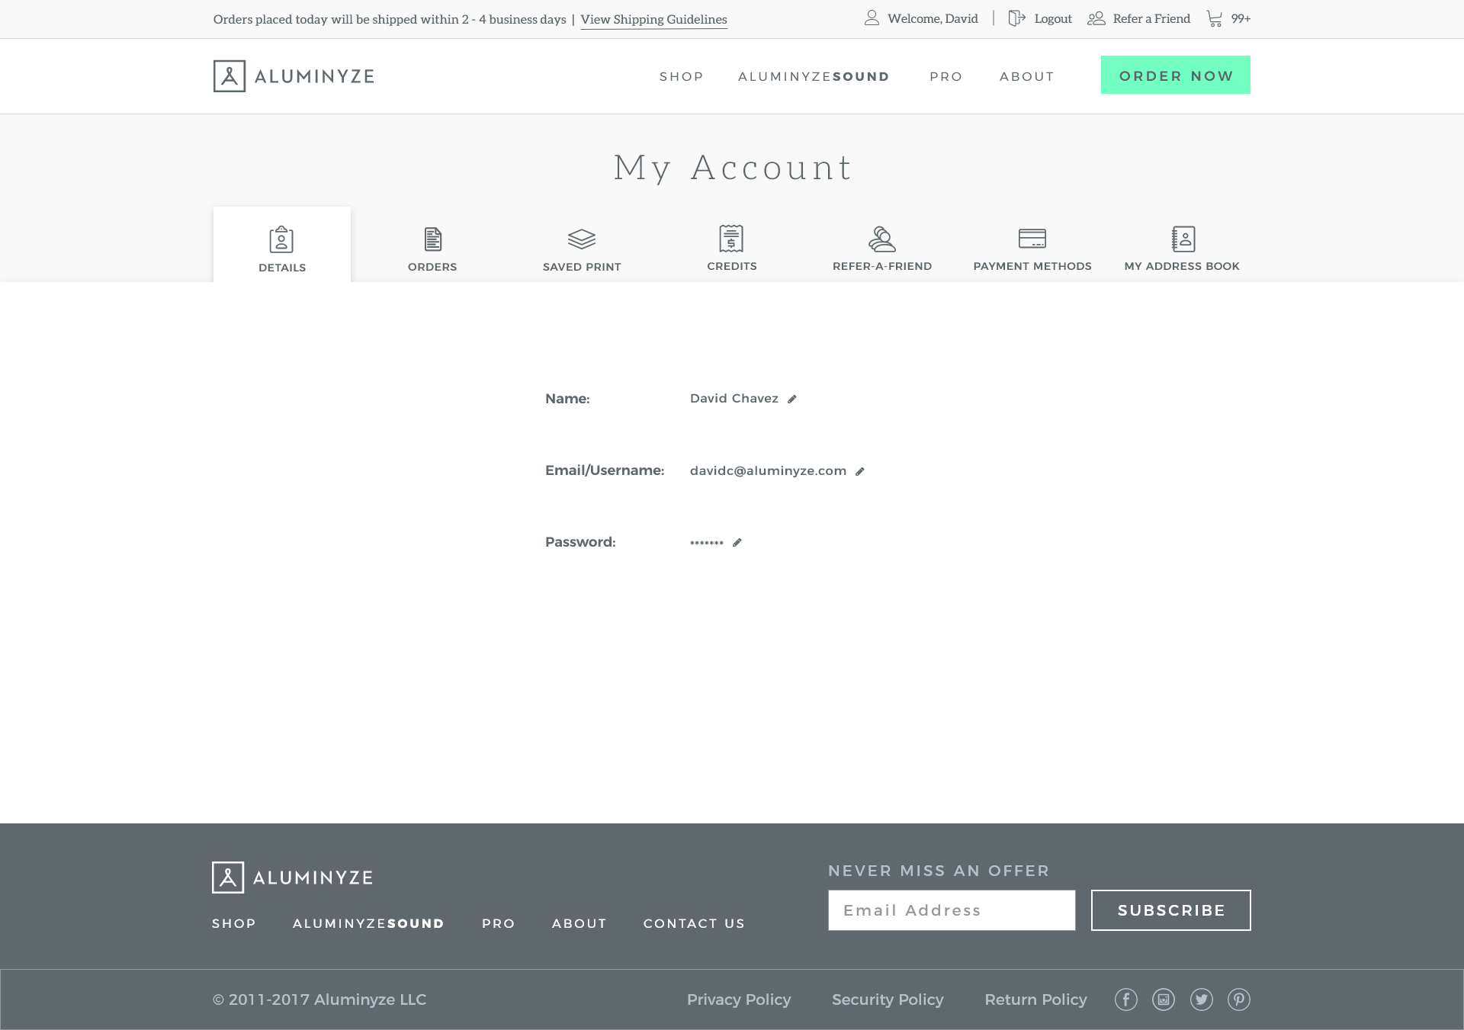1464x1030 pixels.
Task: Open the shopping cart icon showing 99+
Action: pos(1215,18)
